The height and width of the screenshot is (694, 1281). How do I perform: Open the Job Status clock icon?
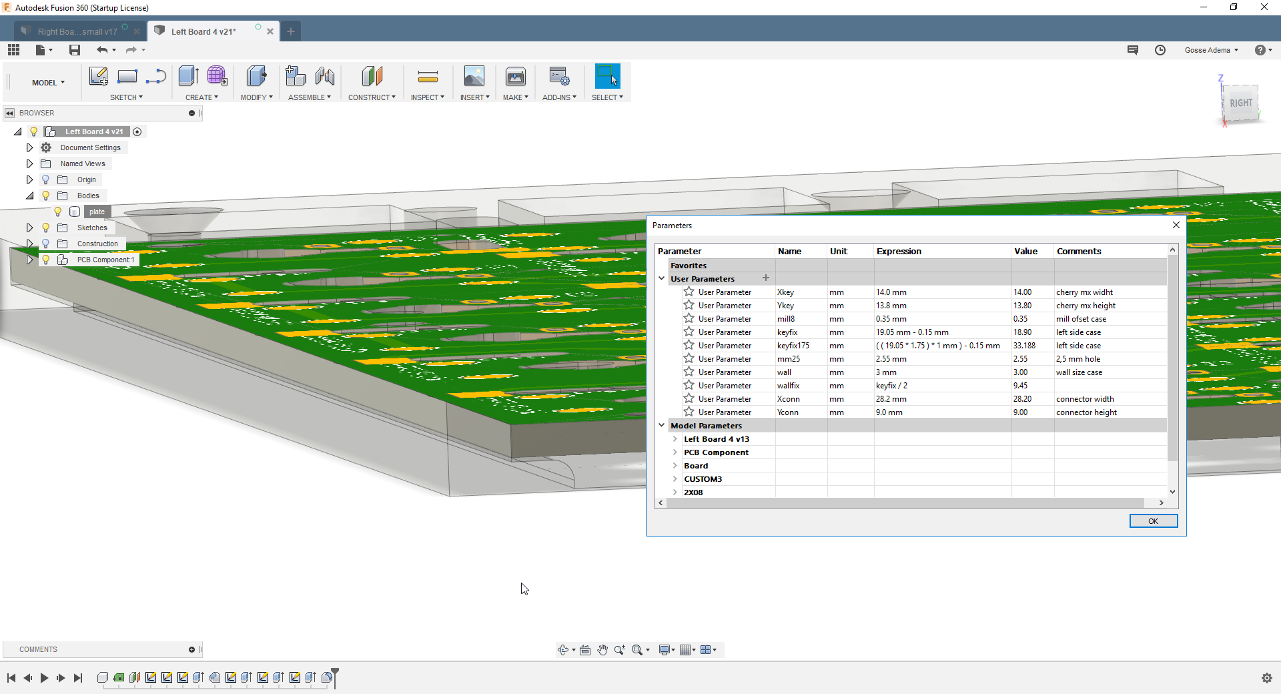(x=1160, y=50)
